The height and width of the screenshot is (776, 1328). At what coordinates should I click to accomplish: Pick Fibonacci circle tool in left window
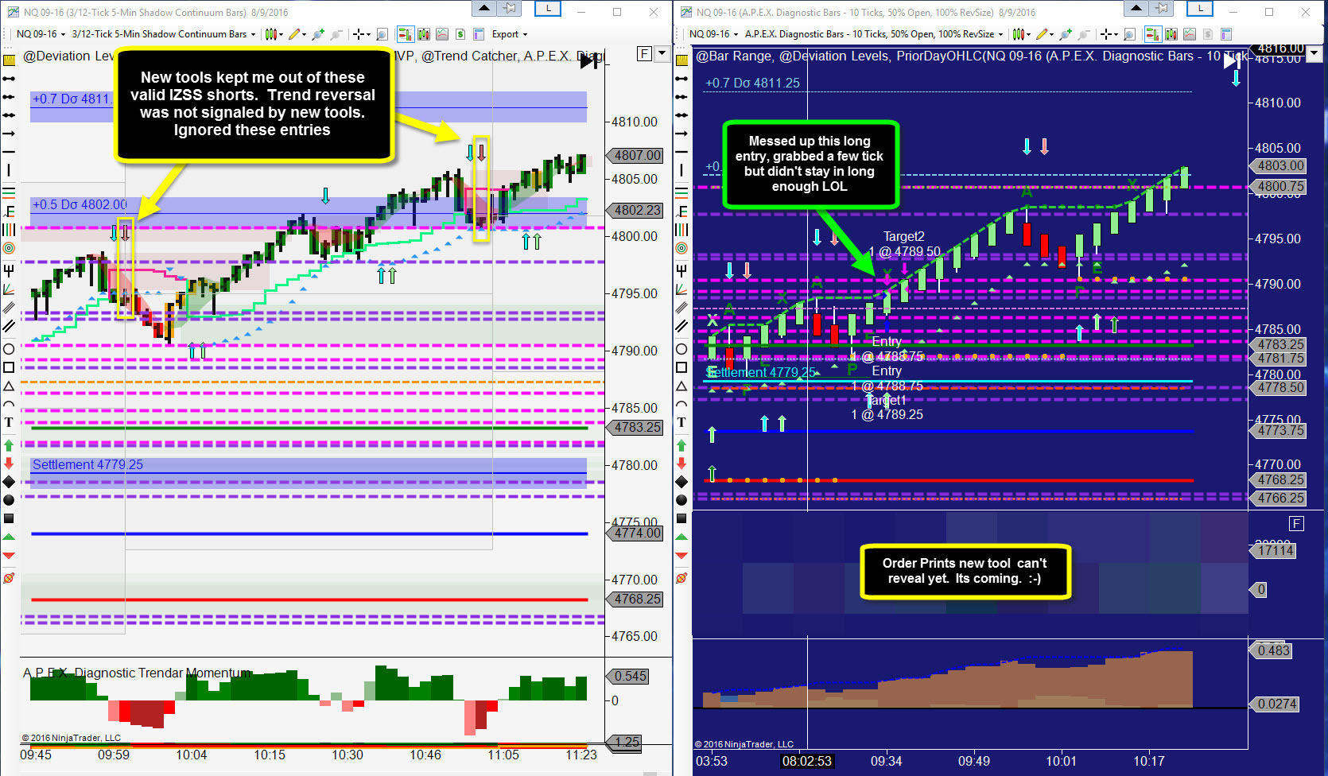tap(9, 248)
